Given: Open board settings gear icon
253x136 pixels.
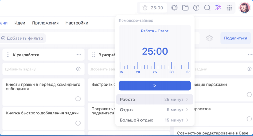Looking at the screenshot, I should [210, 38].
